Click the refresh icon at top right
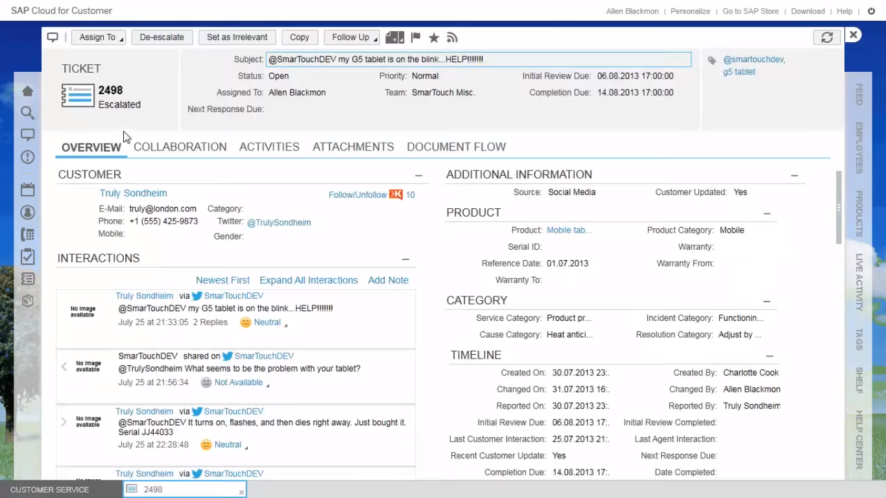The height and width of the screenshot is (498, 886). (x=826, y=38)
